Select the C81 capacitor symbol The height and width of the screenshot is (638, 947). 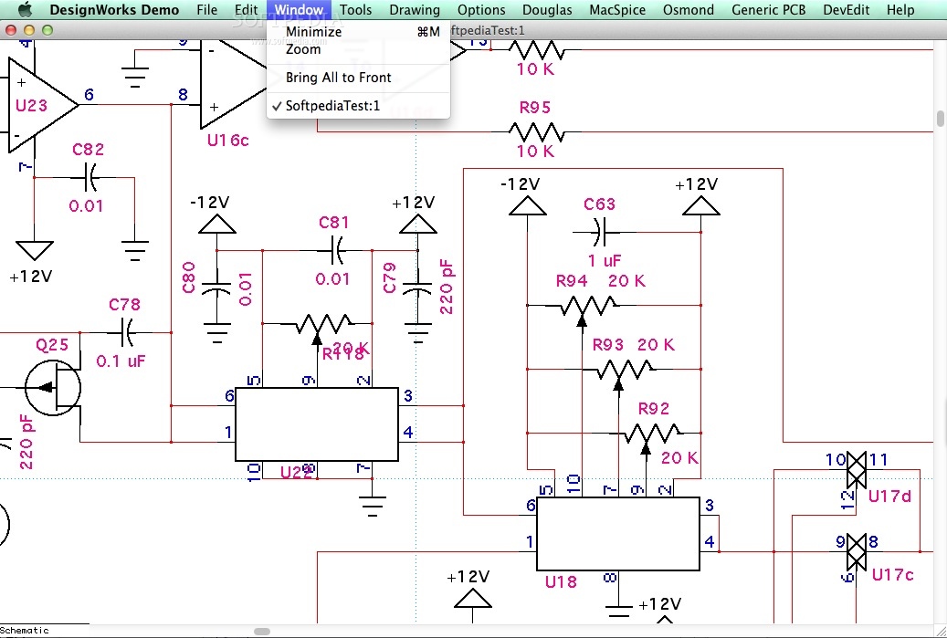[x=338, y=250]
